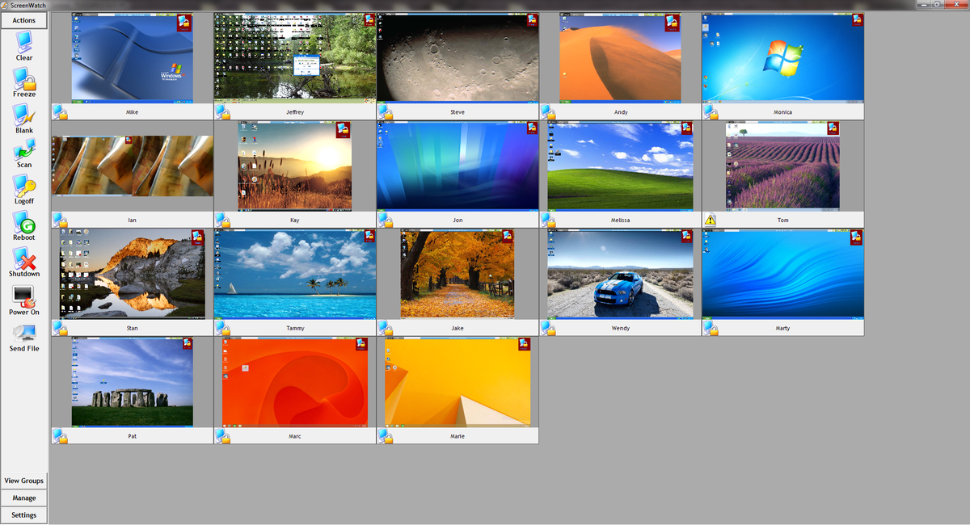Select Marty's blue waves screen thumbnail
The height and width of the screenshot is (525, 970).
click(x=782, y=274)
